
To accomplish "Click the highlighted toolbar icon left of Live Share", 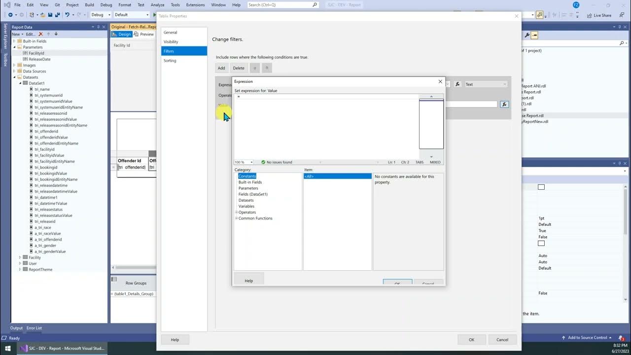I will tap(540, 15).
